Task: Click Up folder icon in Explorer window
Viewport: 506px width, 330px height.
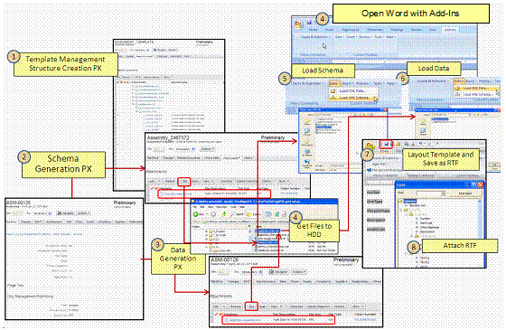Action: pyautogui.click(x=224, y=214)
